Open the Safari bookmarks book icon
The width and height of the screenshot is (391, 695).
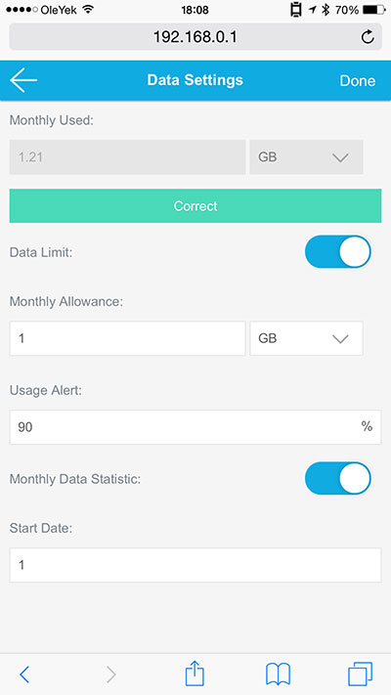[x=278, y=674]
